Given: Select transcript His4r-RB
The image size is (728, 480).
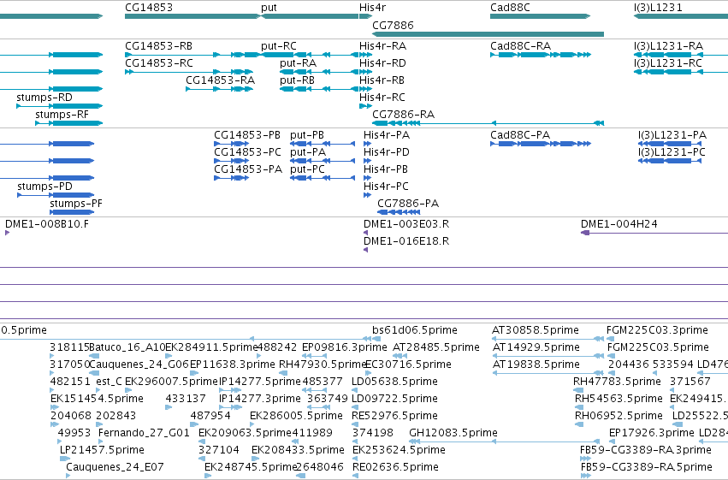Looking at the screenshot, I should pos(366,89).
